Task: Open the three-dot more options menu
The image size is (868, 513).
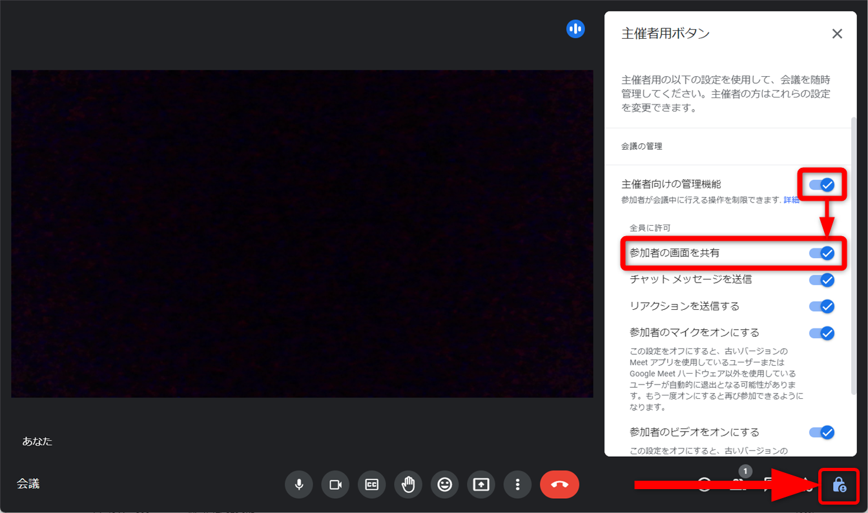Action: [x=517, y=485]
